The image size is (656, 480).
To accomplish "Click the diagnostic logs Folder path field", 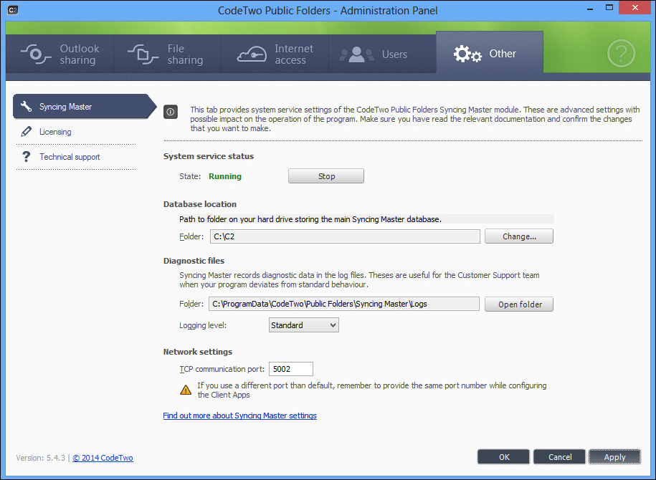I will tap(344, 304).
